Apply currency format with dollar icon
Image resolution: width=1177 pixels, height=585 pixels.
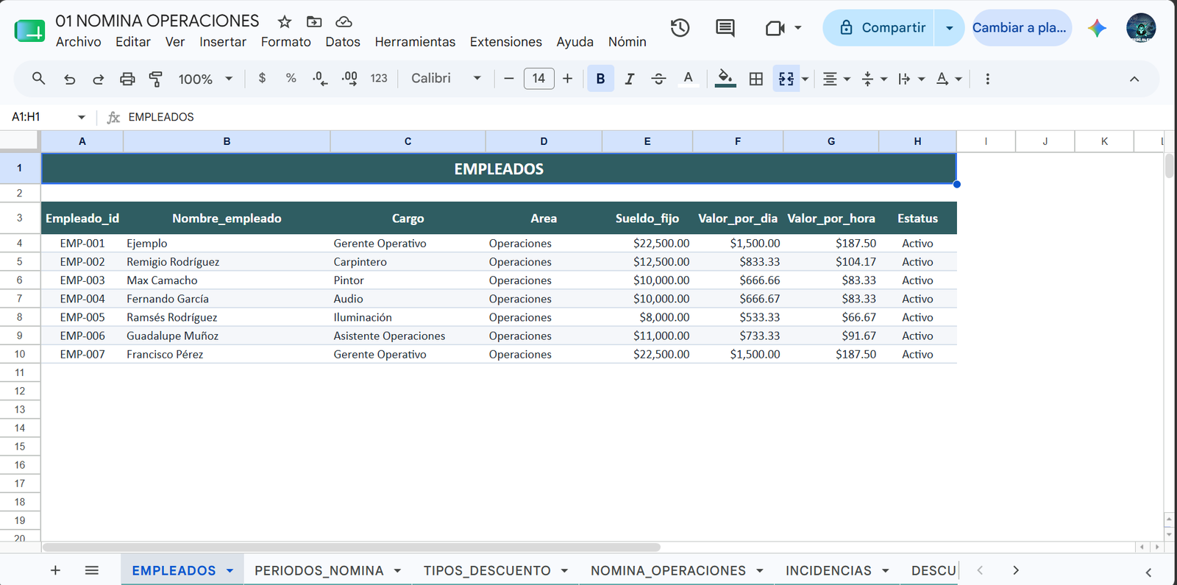point(262,78)
